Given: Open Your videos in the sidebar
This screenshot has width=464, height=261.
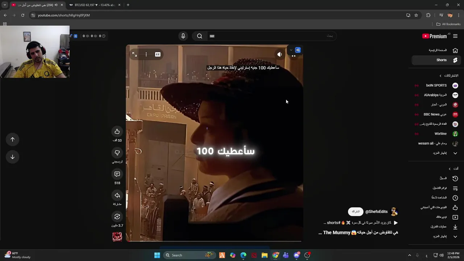Looking at the screenshot, I should click(436, 217).
